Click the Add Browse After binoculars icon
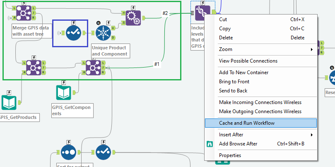The height and width of the screenshot is (167, 335). (x=210, y=144)
